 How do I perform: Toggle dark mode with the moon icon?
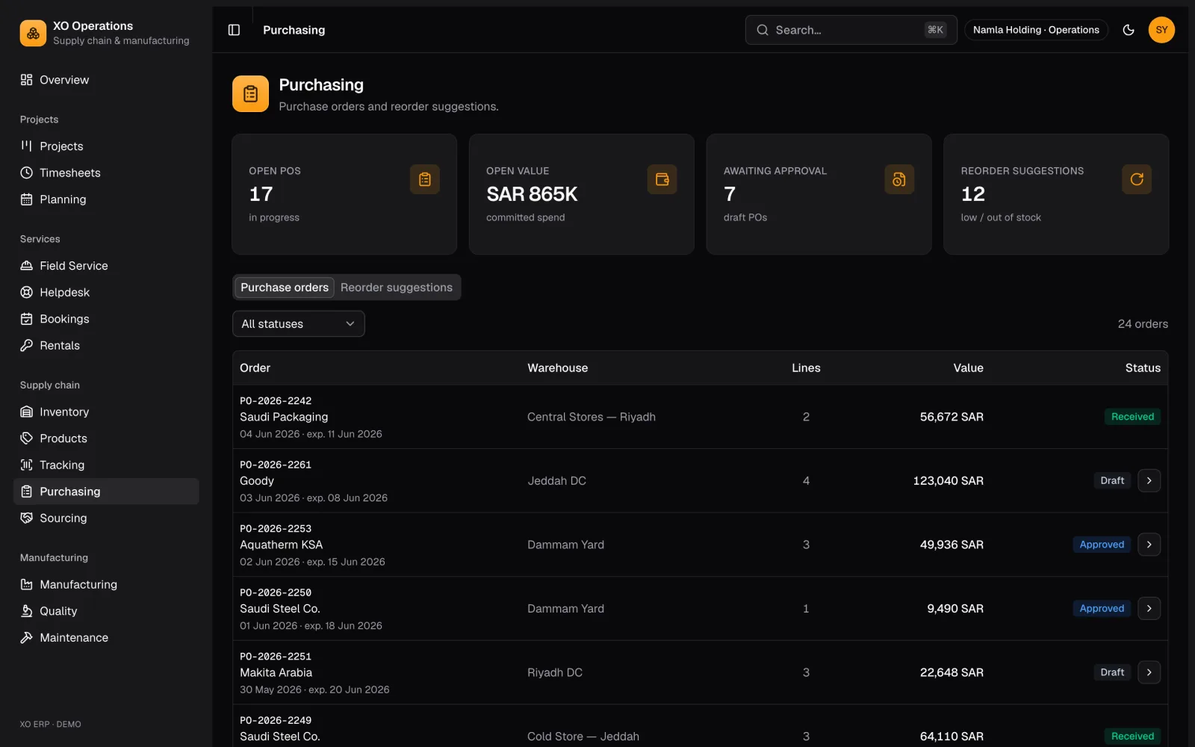click(1129, 30)
